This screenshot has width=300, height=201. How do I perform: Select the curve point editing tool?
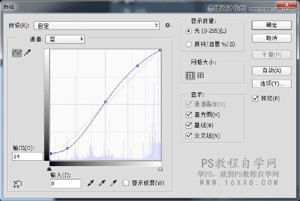pyautogui.click(x=17, y=53)
